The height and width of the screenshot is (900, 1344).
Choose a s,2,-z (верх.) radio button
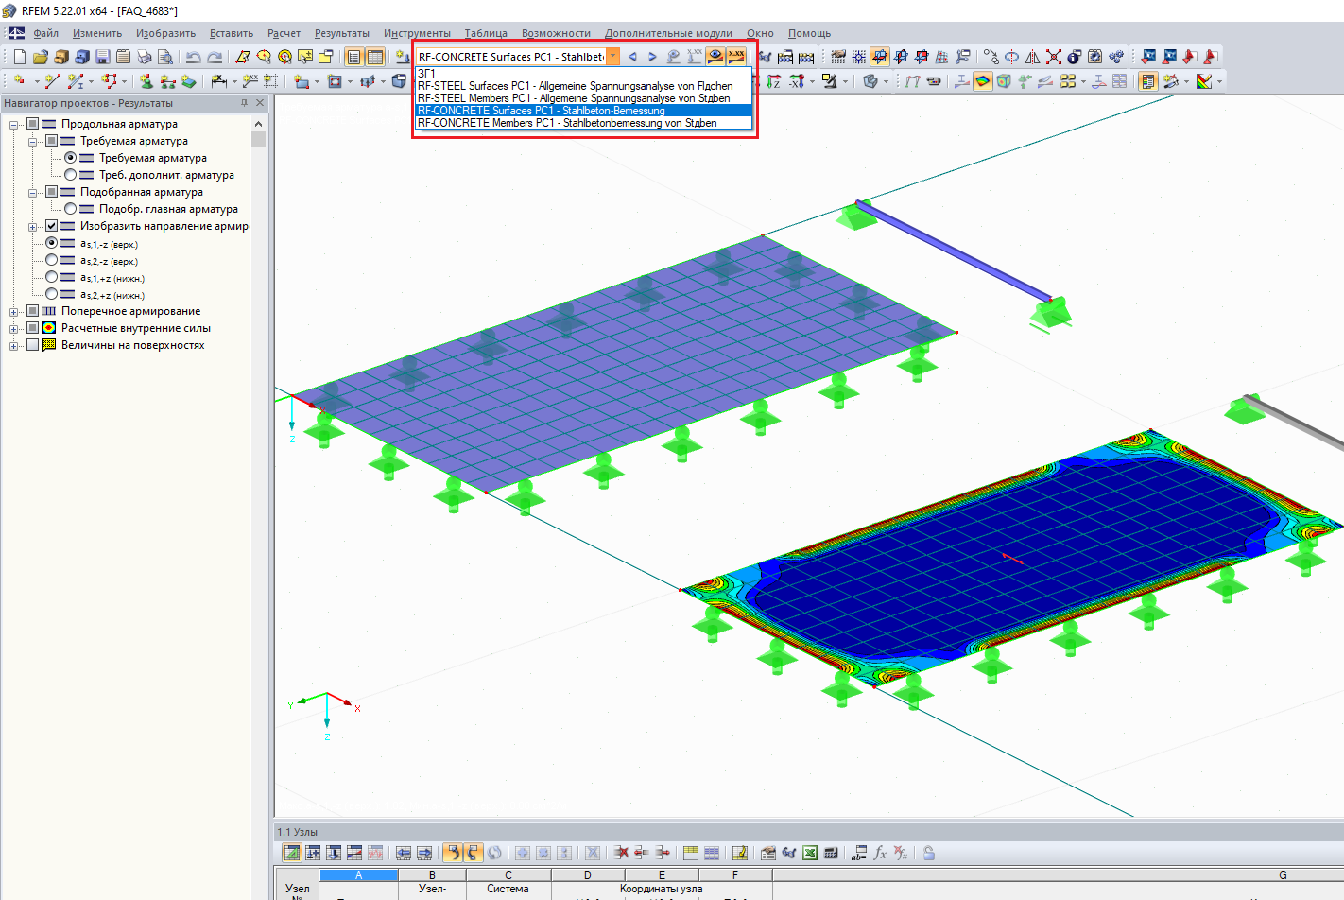point(52,260)
